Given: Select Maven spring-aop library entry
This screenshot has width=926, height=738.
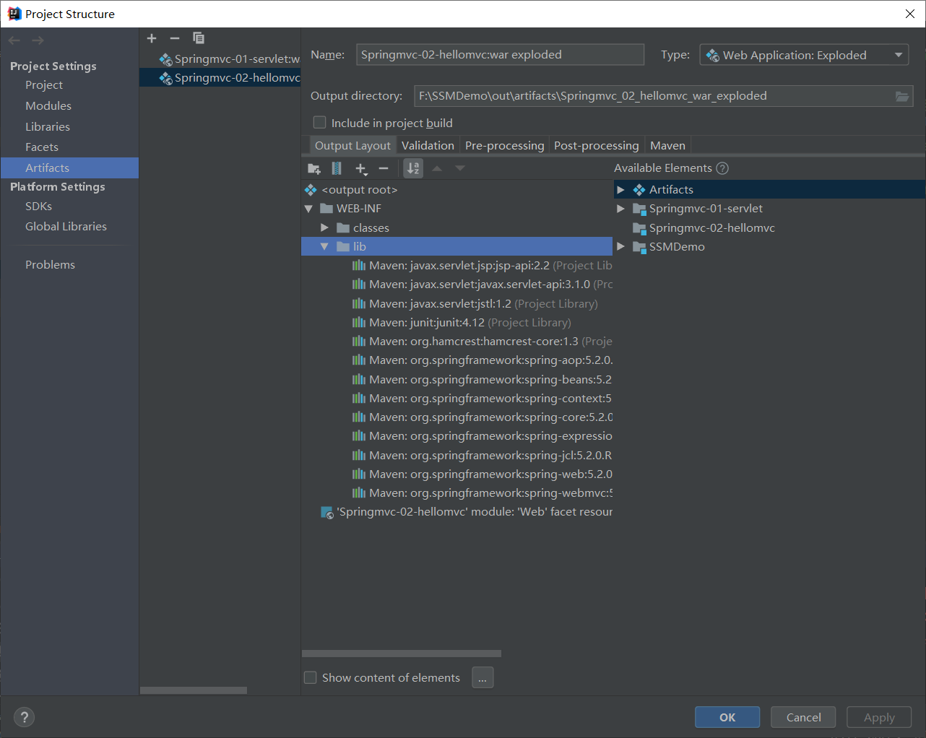Looking at the screenshot, I should click(x=482, y=360).
